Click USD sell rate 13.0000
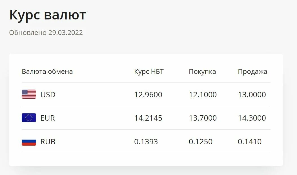Screen dimensions: 297x175 coord(252,94)
